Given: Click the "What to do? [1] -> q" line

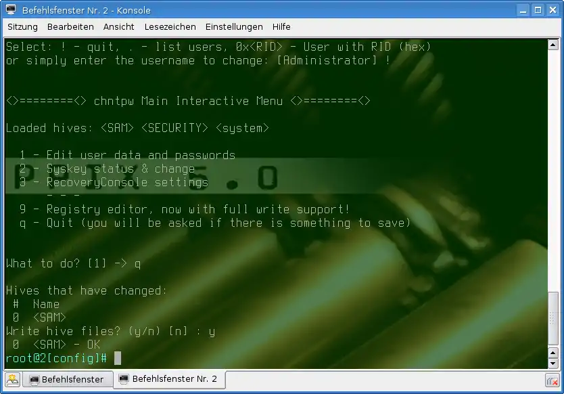Looking at the screenshot, I should pyautogui.click(x=74, y=263).
